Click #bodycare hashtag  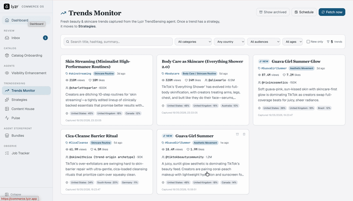172,73
